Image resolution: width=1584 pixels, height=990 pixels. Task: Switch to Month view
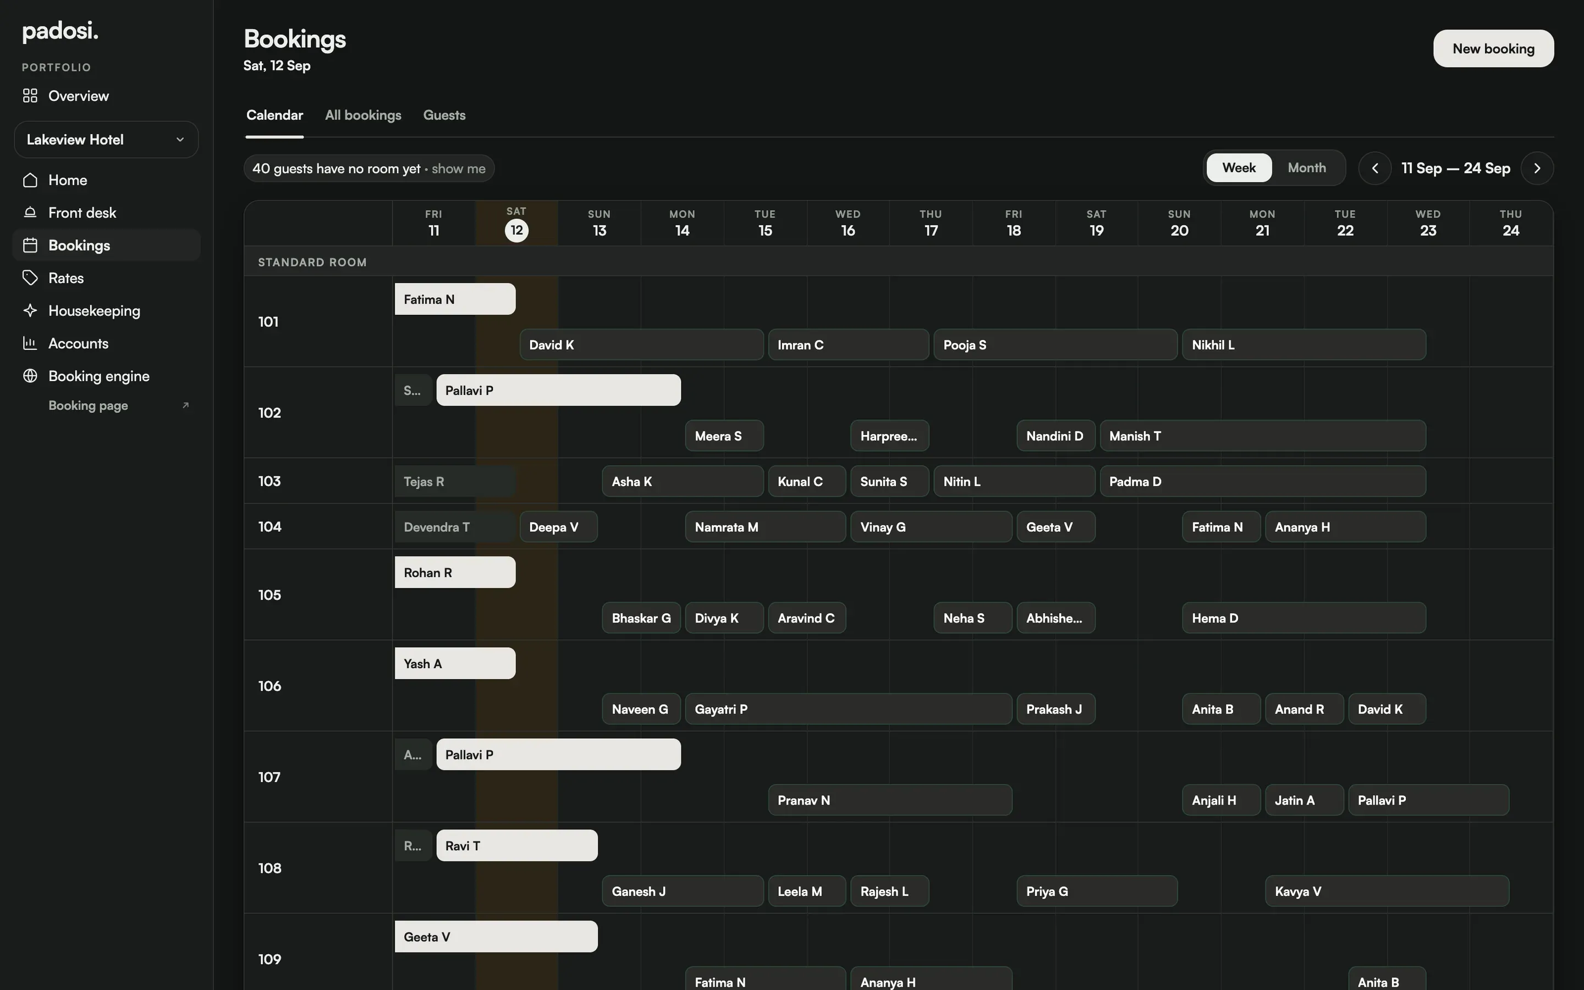pos(1306,168)
